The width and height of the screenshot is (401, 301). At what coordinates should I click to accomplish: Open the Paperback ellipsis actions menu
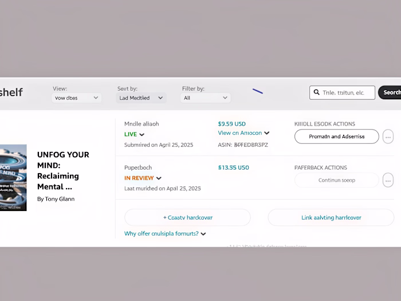click(388, 180)
